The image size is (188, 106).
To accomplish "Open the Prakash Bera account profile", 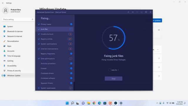I will pos(12,11).
